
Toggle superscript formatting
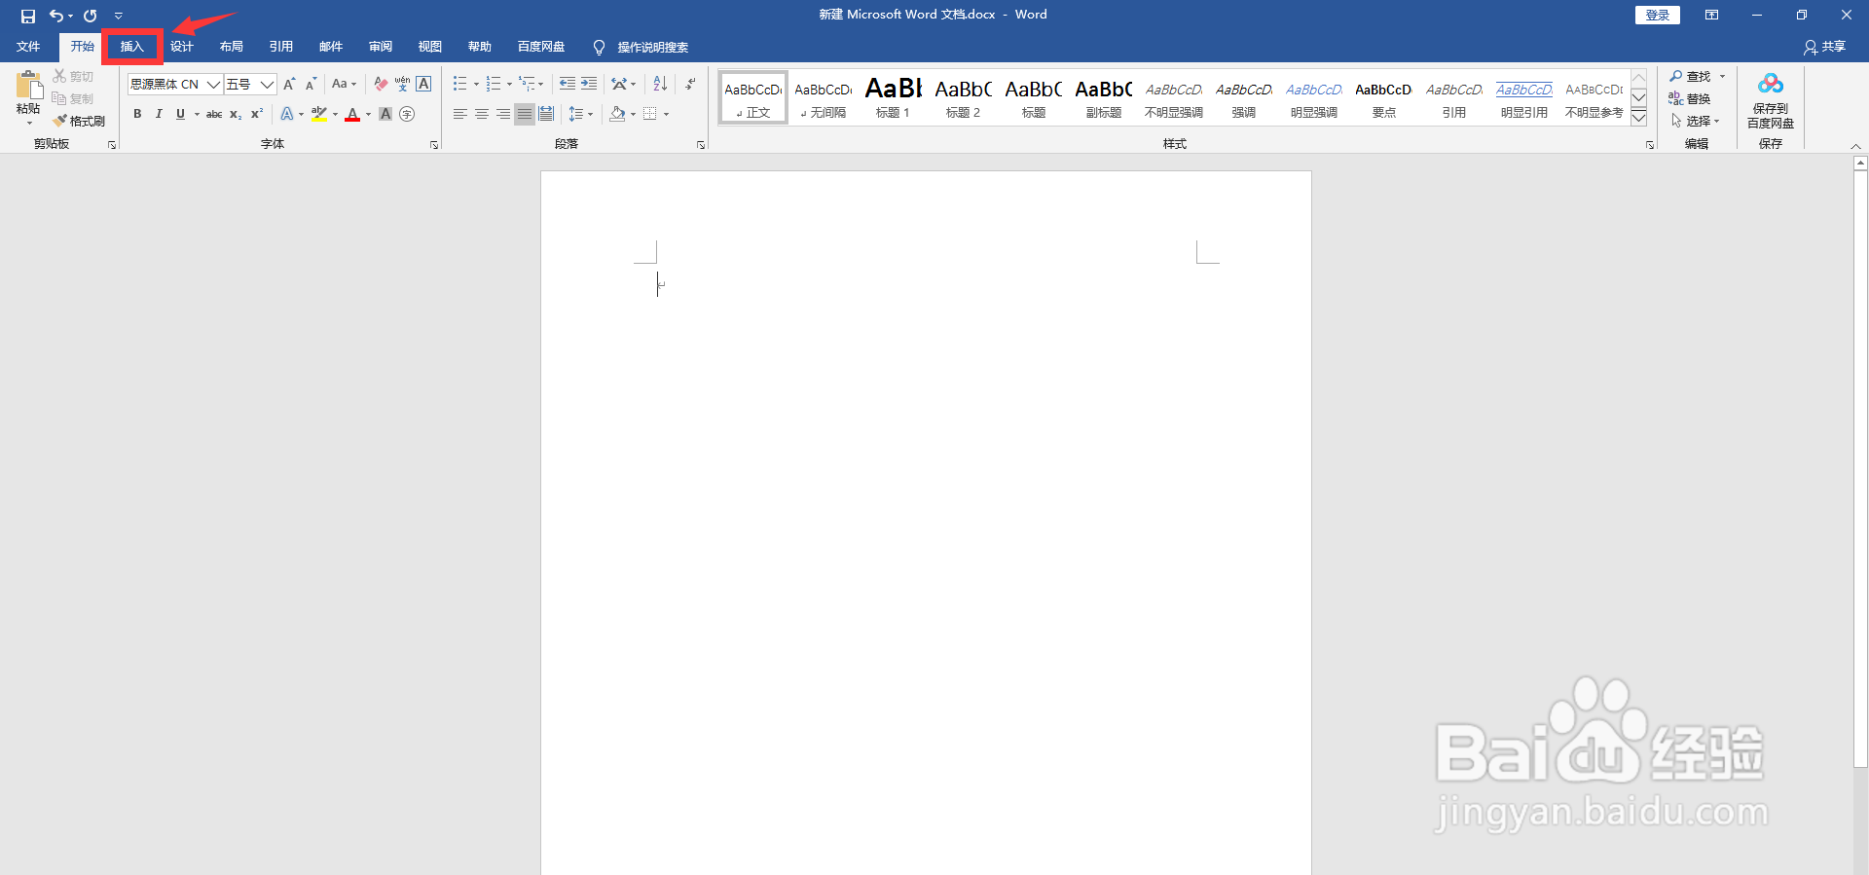(x=257, y=114)
